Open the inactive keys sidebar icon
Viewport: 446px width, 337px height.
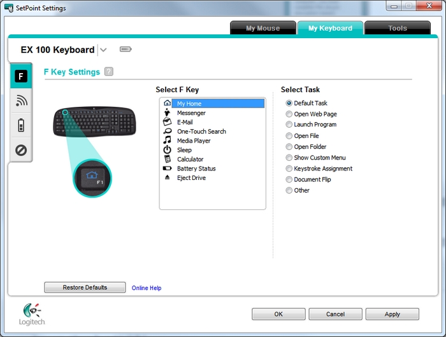pos(21,150)
